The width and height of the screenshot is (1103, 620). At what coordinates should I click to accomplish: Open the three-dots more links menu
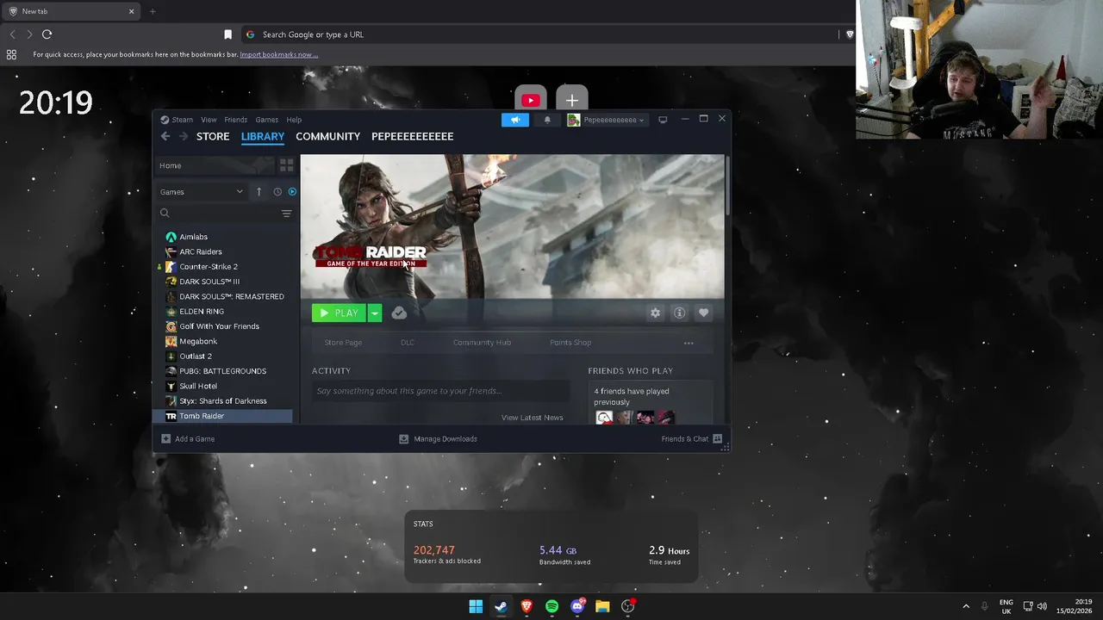[x=689, y=343]
